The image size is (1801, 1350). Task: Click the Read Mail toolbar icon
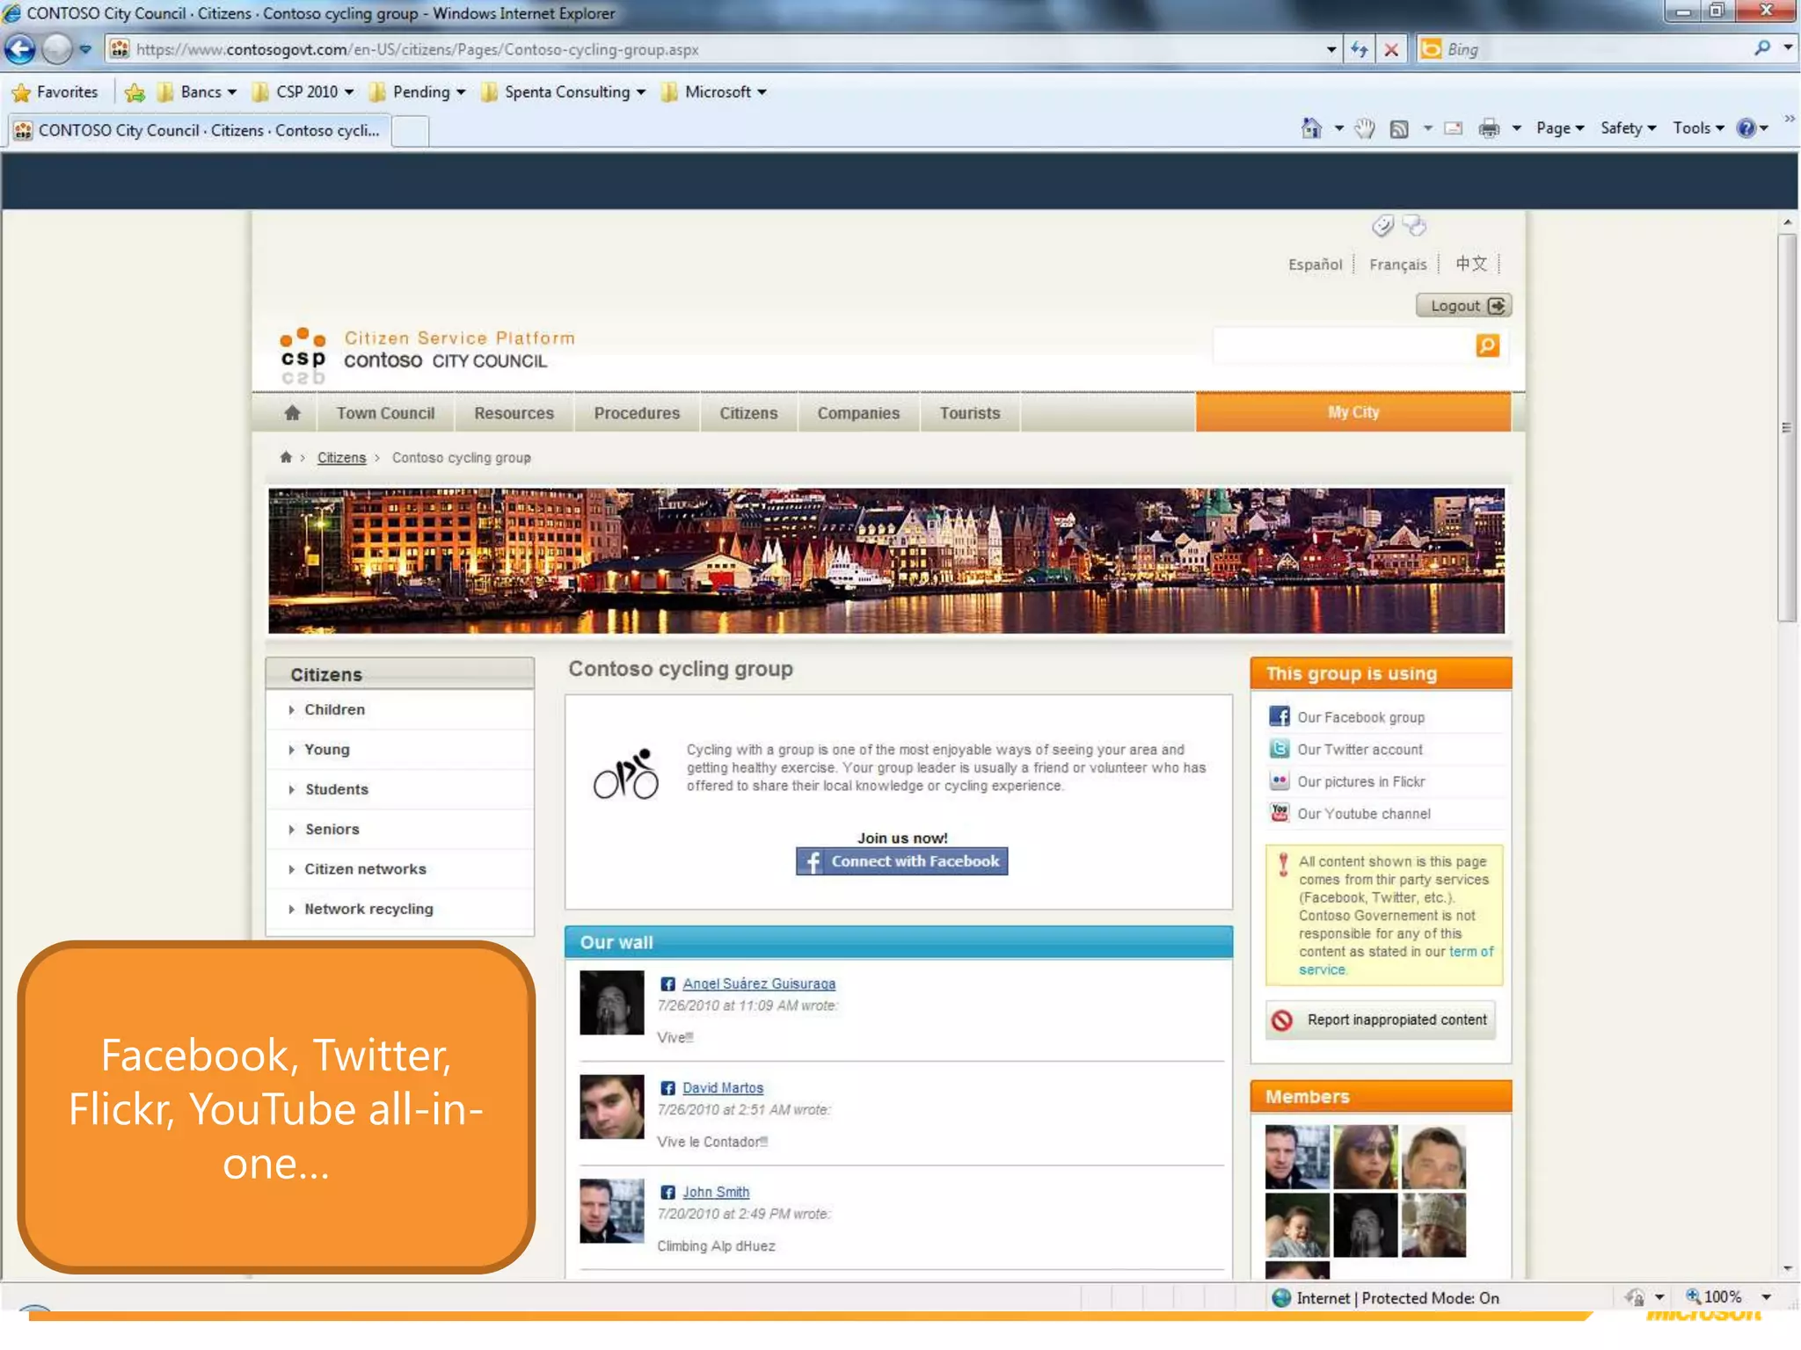tap(1453, 128)
